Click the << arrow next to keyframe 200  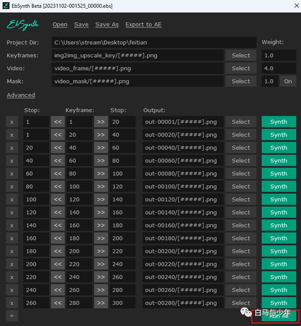(x=58, y=251)
